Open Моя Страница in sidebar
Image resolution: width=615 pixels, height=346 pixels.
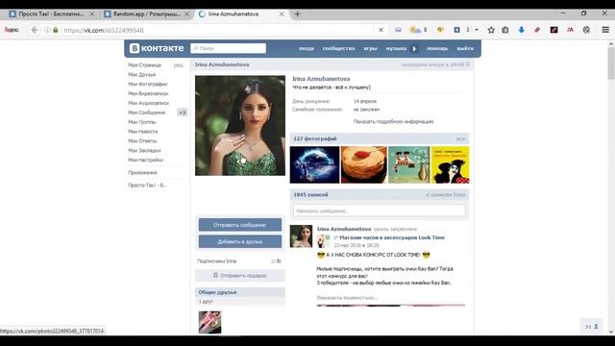[145, 65]
